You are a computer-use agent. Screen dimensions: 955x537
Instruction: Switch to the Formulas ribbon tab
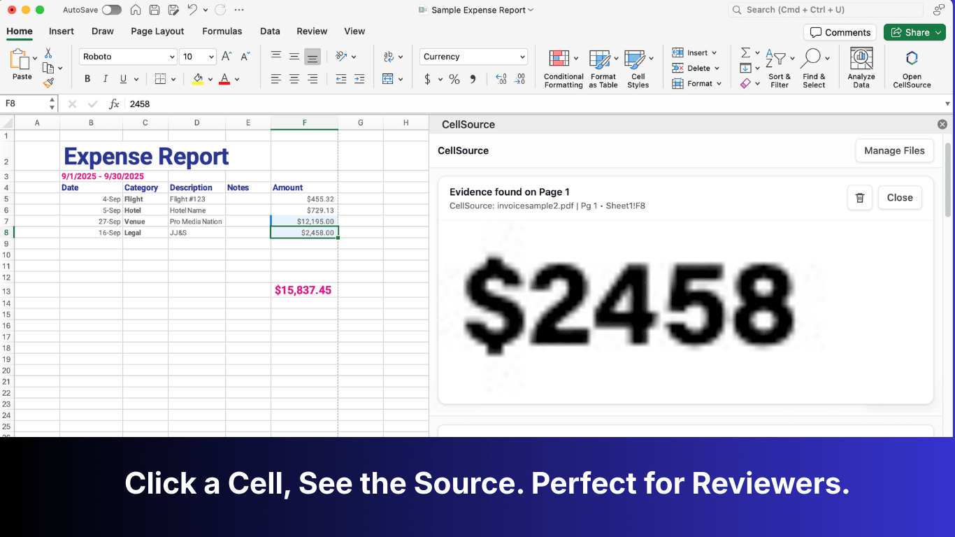pyautogui.click(x=222, y=31)
